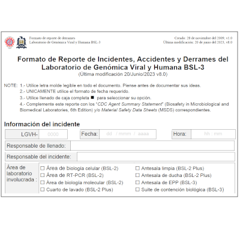Click the 'Información del incidente' heading
The image size is (240, 226).
(42, 124)
